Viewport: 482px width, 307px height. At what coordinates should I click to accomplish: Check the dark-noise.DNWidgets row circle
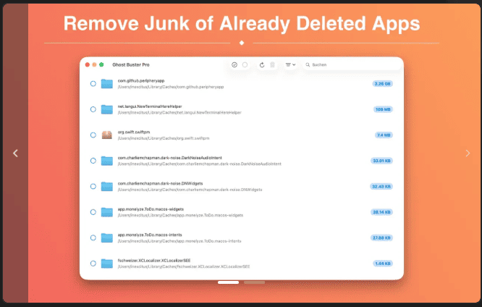pos(93,186)
